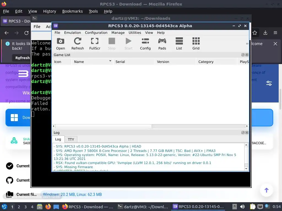282x211 pixels.
Task: Close the Log dock panel
Action: click(x=247, y=132)
